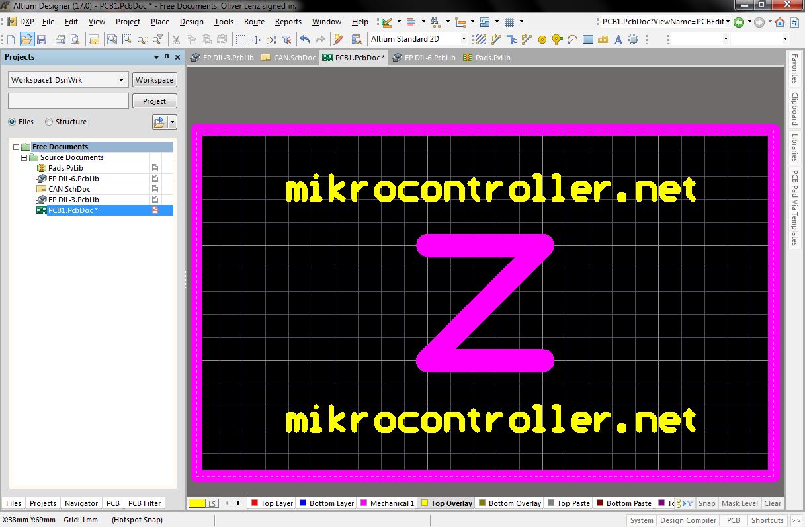Select PCB1.PcbDoc in the project tree
This screenshot has height=527, width=805.
coord(73,210)
